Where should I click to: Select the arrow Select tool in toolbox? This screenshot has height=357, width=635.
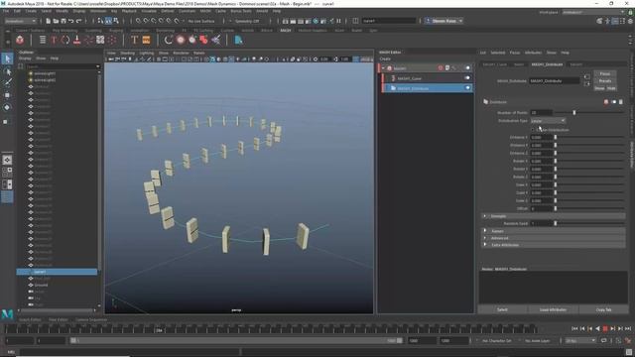click(x=7, y=59)
